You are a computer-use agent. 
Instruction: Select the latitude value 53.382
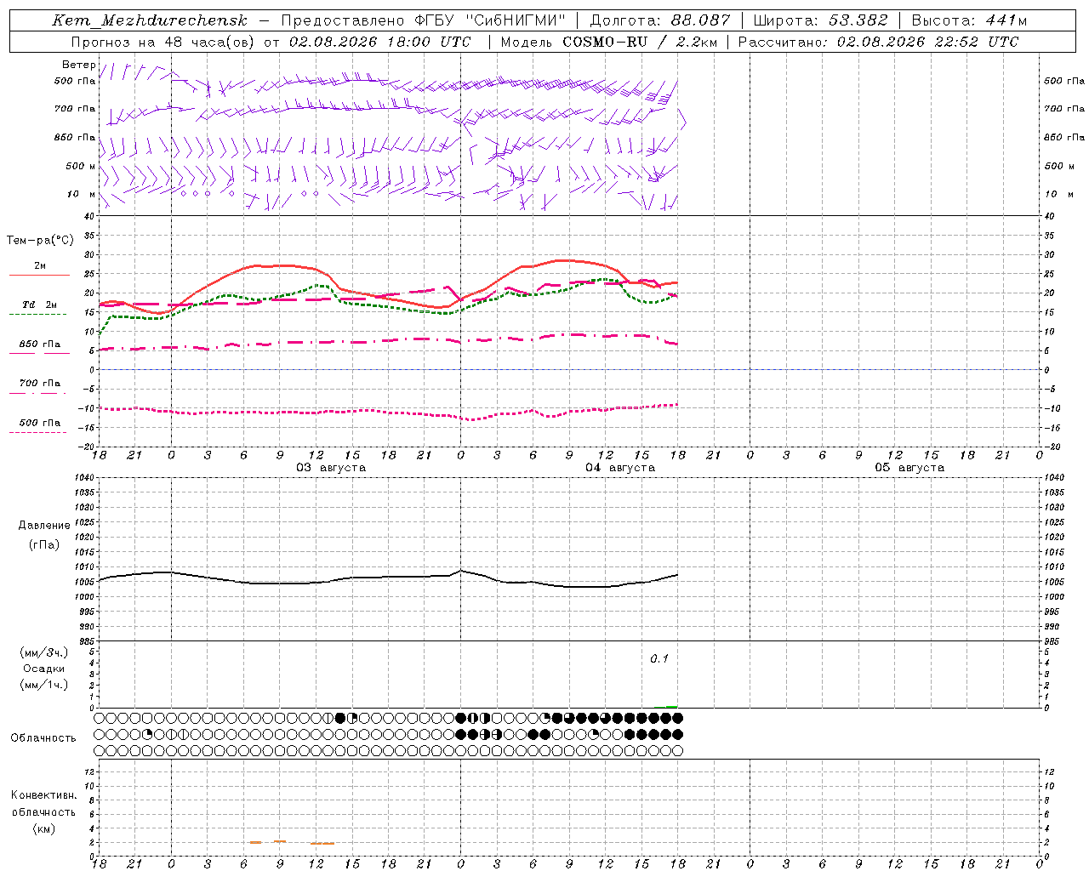coord(858,20)
